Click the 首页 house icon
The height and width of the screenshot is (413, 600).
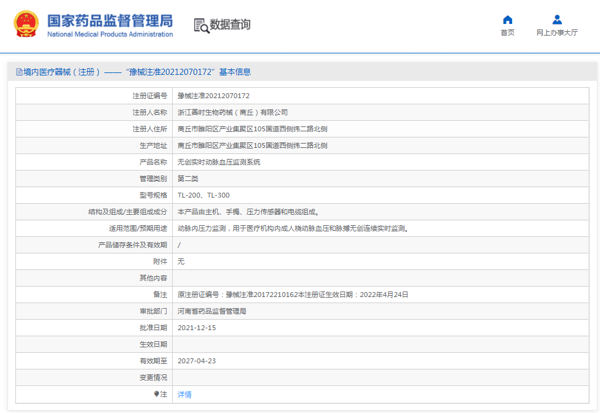point(507,20)
